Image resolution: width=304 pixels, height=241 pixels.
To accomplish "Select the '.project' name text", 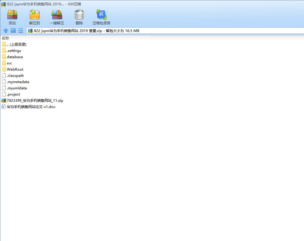I will (x=13, y=94).
